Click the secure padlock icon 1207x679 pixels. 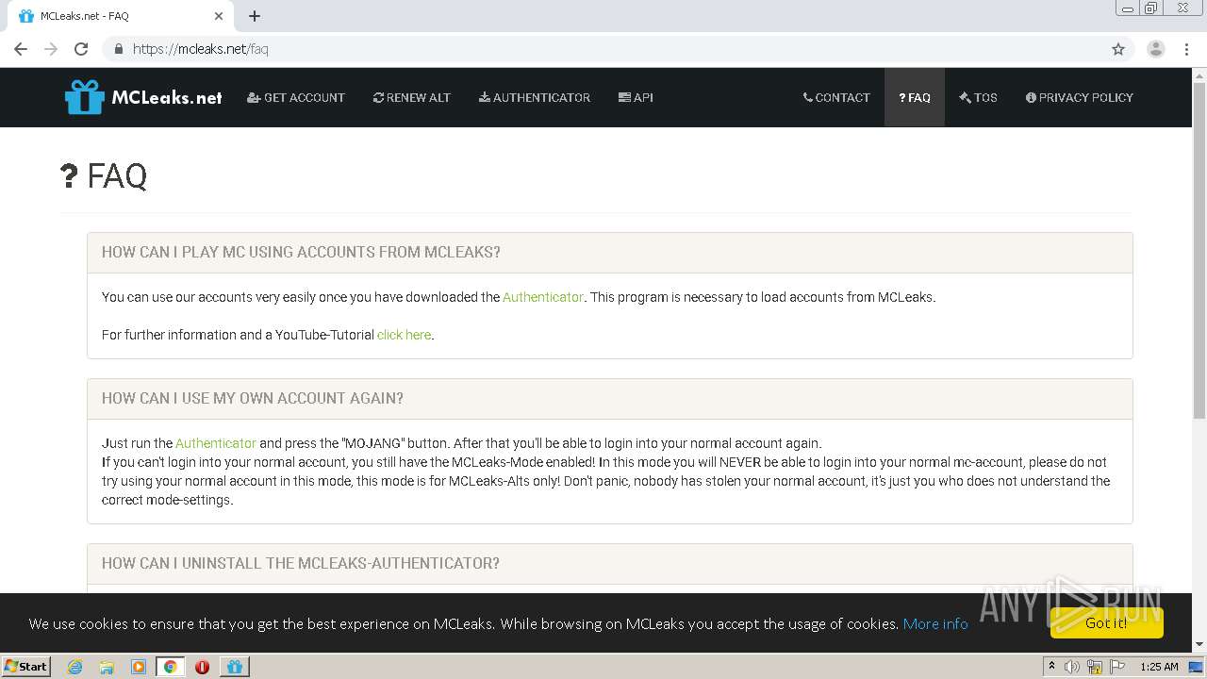point(118,49)
